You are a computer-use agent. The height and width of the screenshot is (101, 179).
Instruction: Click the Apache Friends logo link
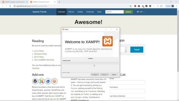(x=39, y=12)
